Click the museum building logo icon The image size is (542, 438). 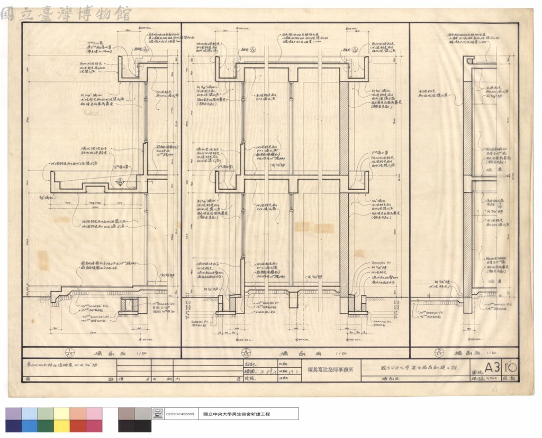pos(158,414)
